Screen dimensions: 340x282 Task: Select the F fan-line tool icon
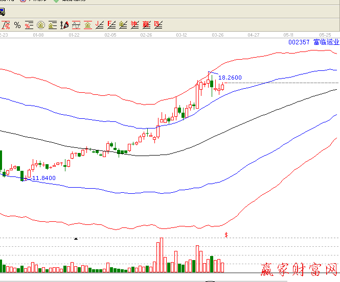pos(111,24)
